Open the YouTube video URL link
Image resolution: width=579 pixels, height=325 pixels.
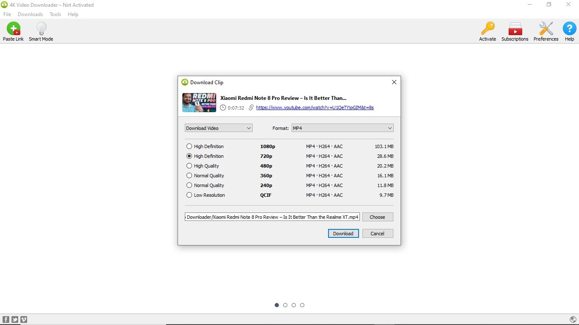[x=315, y=107]
